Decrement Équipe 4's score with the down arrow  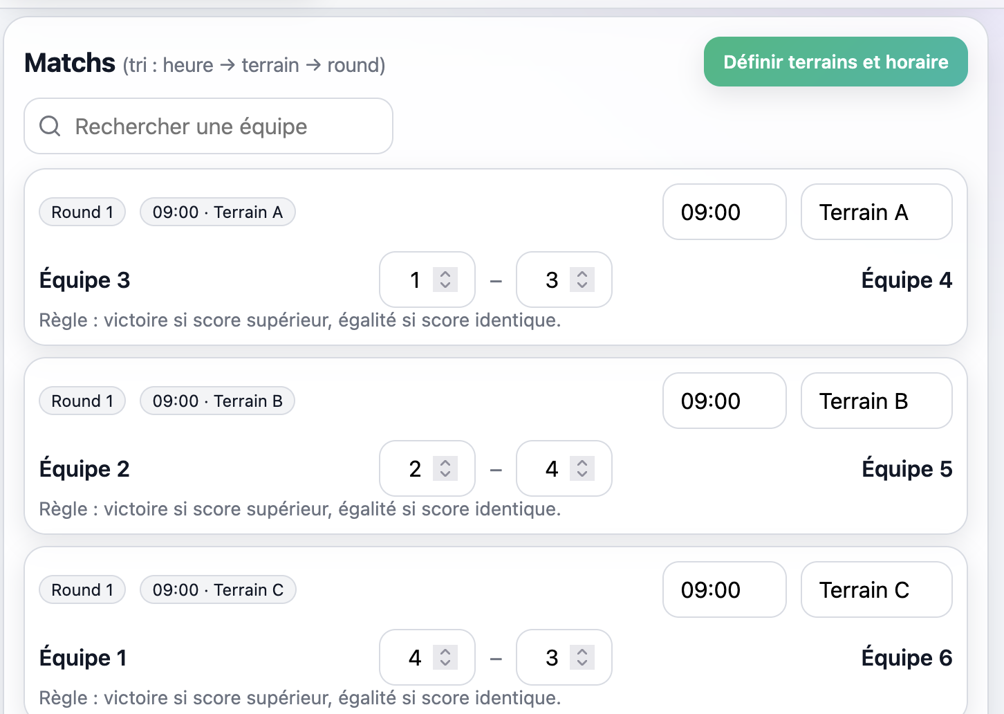[x=584, y=286]
